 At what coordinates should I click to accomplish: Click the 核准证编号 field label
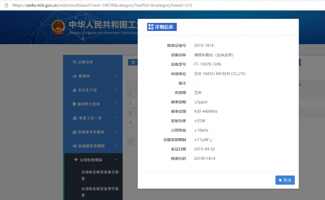(177, 46)
